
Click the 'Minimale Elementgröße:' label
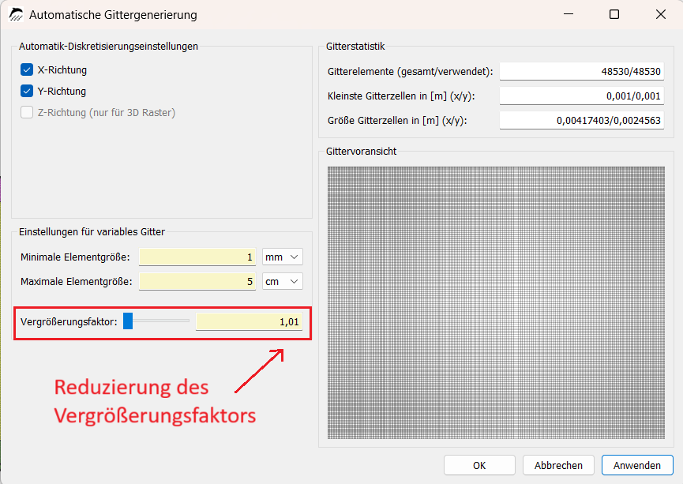(75, 257)
